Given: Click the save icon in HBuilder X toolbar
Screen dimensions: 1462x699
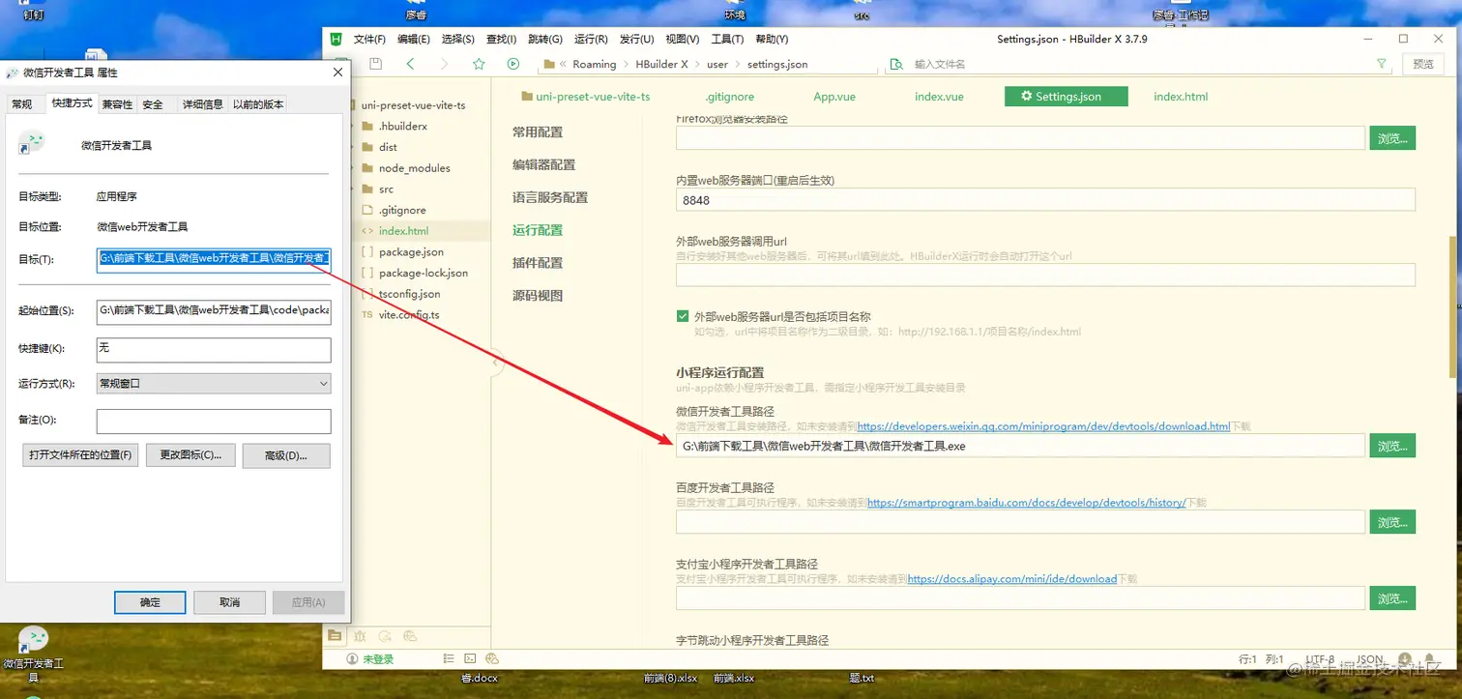Looking at the screenshot, I should pos(376,64).
